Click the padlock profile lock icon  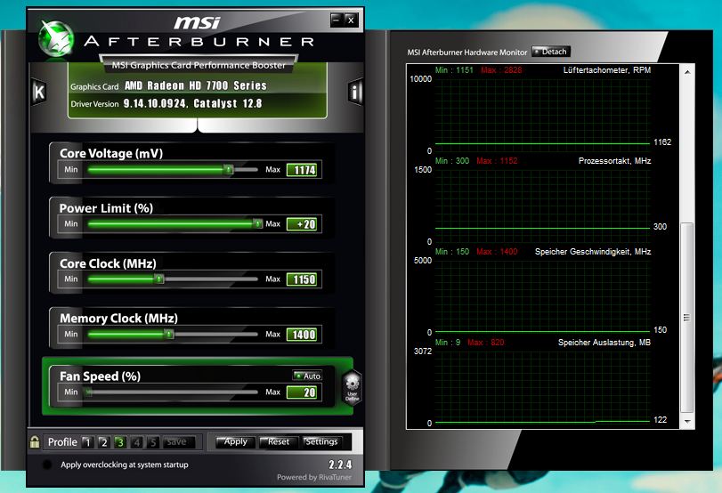[35, 442]
